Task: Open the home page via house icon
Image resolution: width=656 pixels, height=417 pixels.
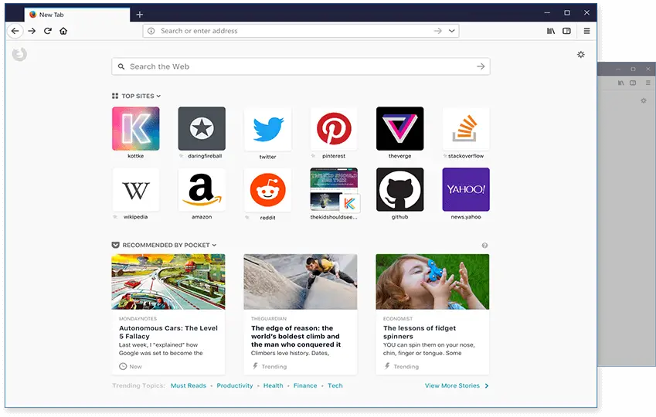Action: tap(63, 31)
